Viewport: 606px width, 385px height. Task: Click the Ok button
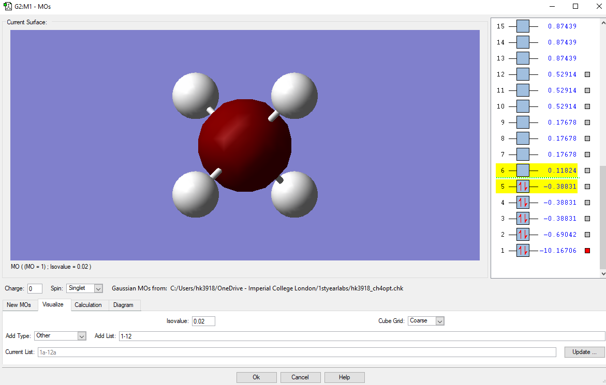pos(256,377)
